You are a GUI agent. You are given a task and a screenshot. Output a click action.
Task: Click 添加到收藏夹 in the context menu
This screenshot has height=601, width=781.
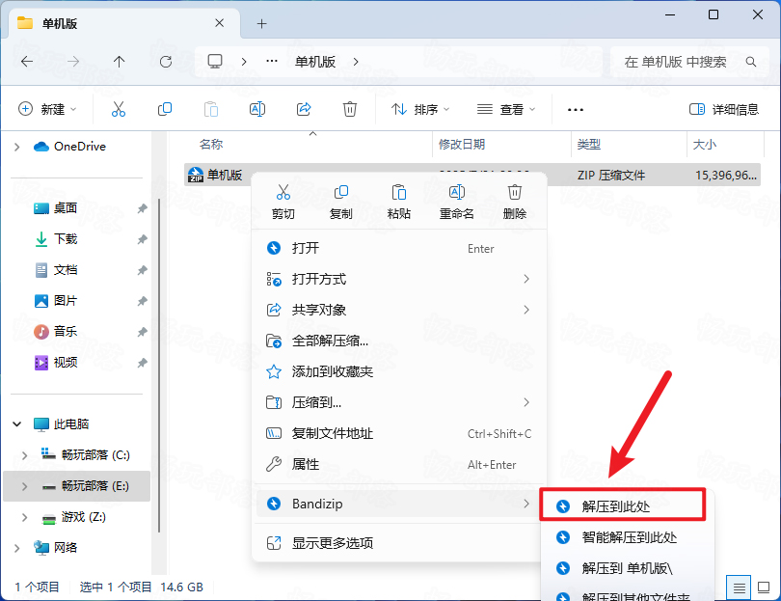coord(398,371)
